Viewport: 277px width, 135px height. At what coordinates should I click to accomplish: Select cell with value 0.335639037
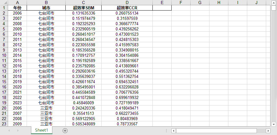click(84, 76)
